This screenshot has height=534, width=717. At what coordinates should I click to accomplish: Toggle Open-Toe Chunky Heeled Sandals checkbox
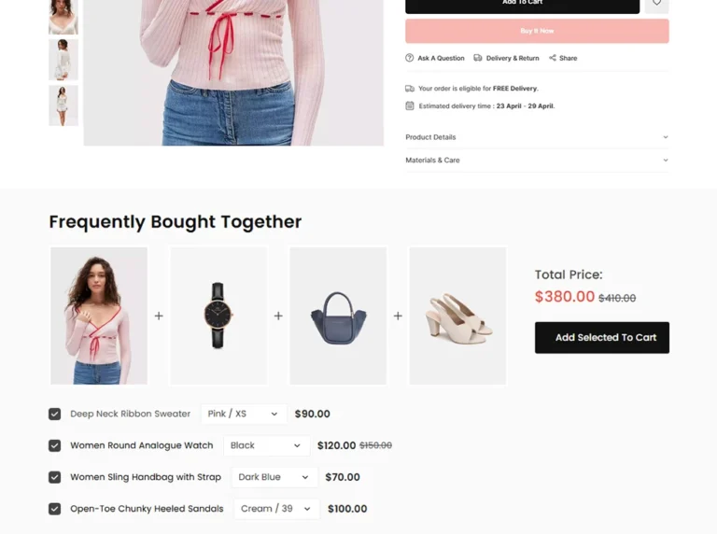[x=54, y=509]
